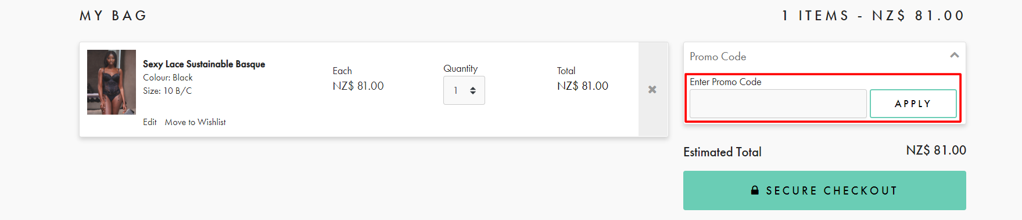Focus the Enter Promo Code text field
This screenshot has height=220, width=1022.
pos(778,104)
